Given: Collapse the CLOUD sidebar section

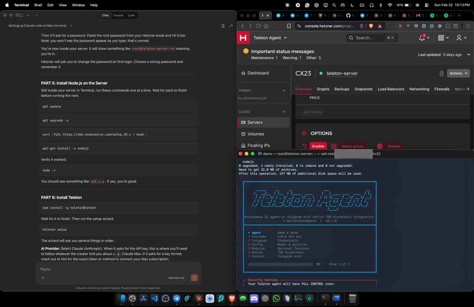Looking at the screenshot, I should [x=283, y=112].
